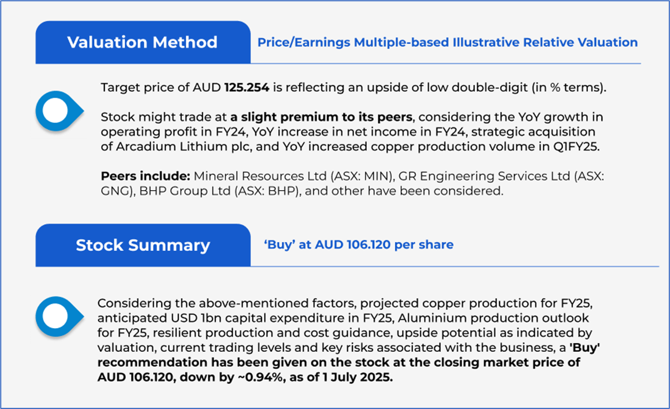
Task: Click the bold 'Peers include:' label
Action: [x=146, y=176]
